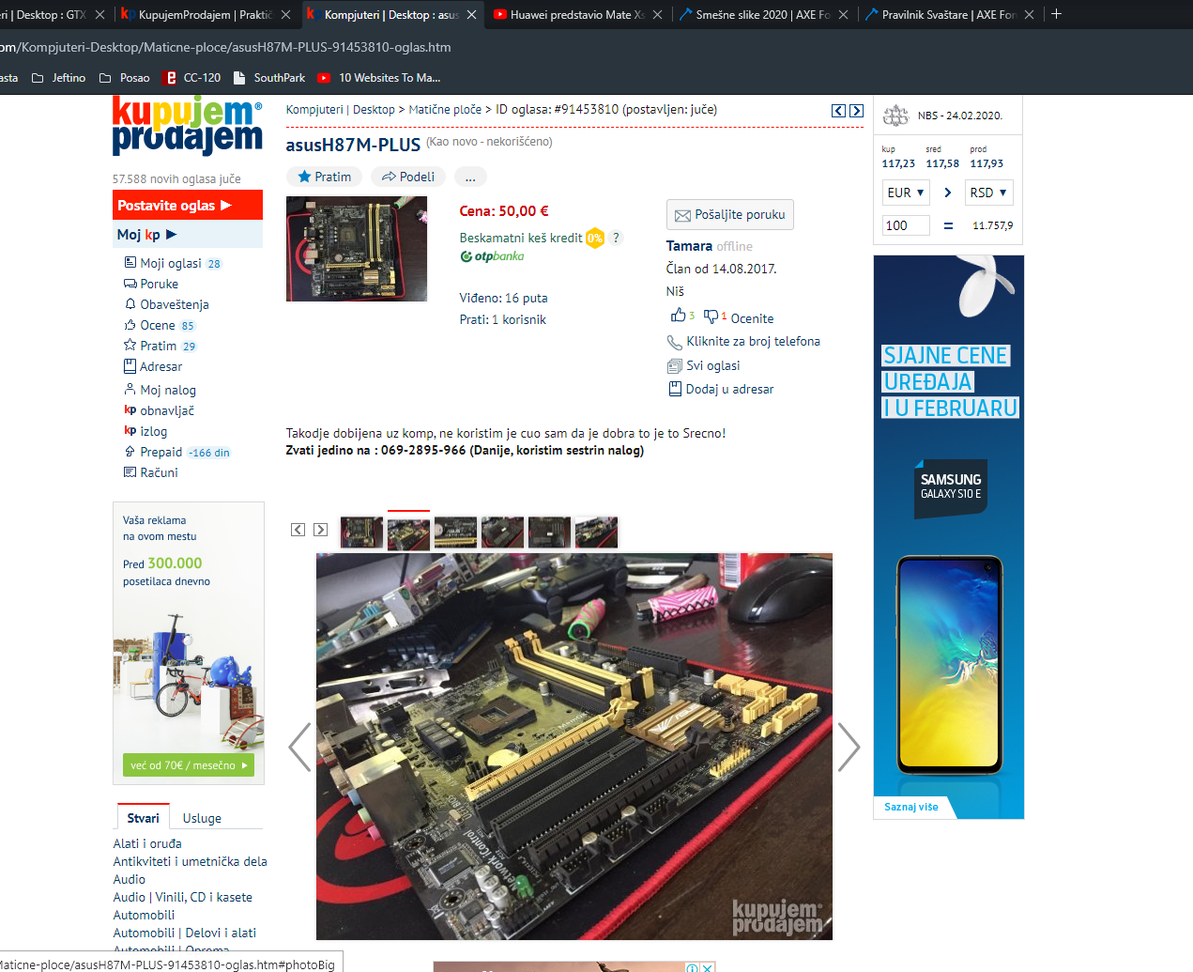This screenshot has width=1193, height=972.
Task: Open Svi oglasi link
Action: tap(712, 365)
